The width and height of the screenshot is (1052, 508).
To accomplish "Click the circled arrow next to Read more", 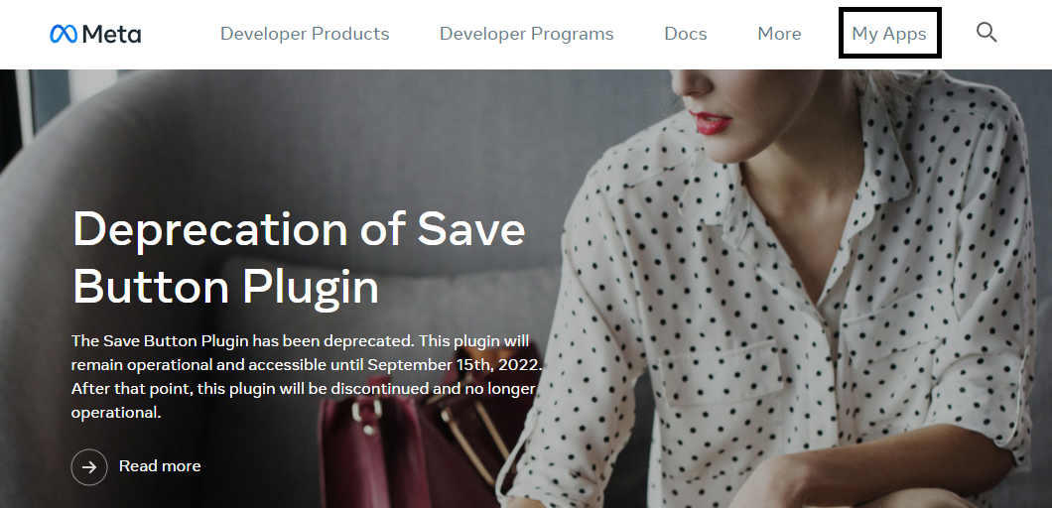I will pos(89,466).
